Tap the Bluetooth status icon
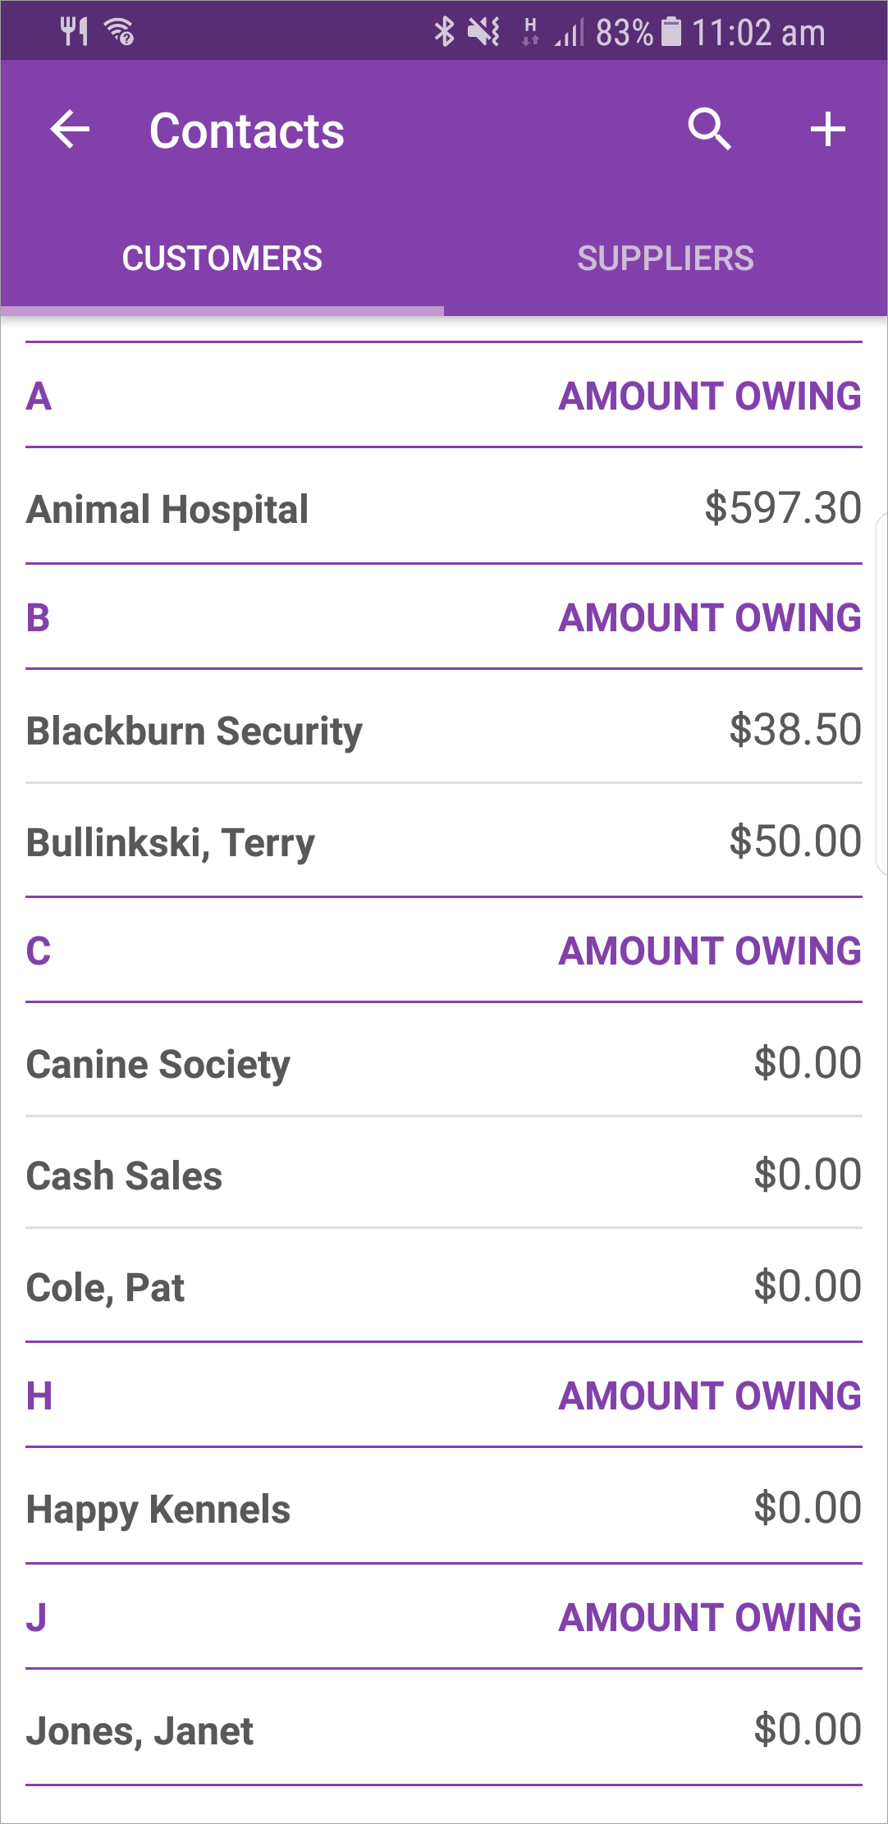This screenshot has height=1824, width=888. 444,33
